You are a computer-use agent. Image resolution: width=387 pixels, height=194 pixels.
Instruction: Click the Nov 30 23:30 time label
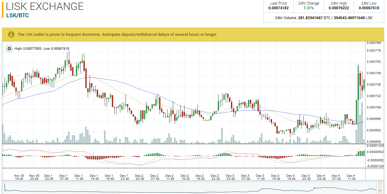point(34,177)
